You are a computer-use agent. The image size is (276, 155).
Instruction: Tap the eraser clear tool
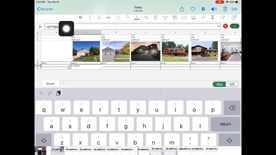click(x=203, y=17)
